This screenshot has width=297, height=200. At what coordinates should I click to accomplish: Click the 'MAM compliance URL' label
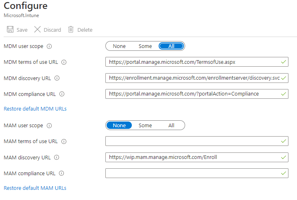point(30,174)
